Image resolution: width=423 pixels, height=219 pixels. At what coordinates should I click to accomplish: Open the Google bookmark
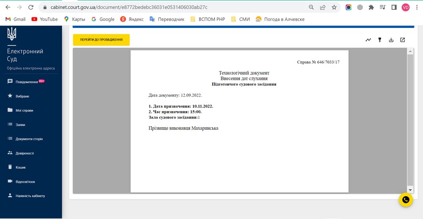(103, 19)
